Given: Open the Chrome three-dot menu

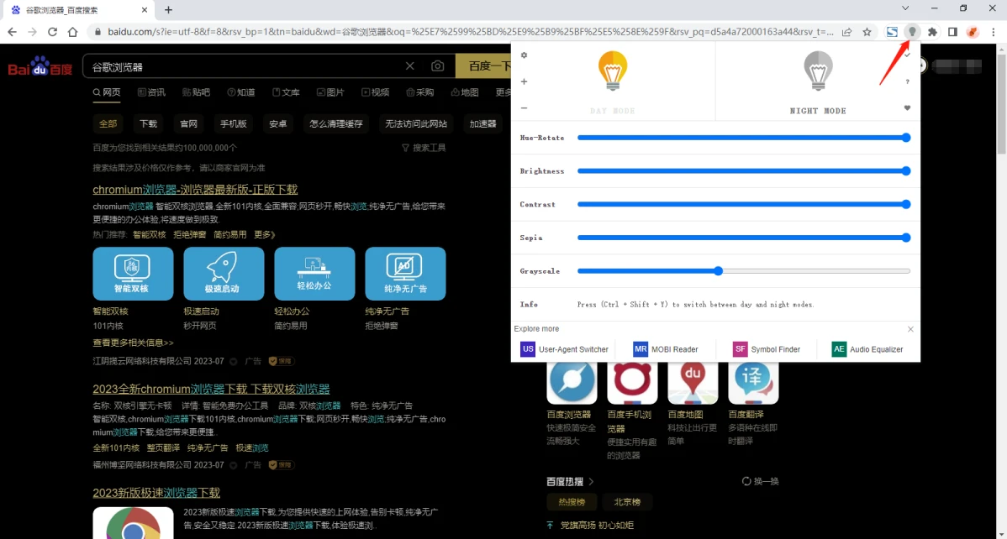Looking at the screenshot, I should coord(993,32).
